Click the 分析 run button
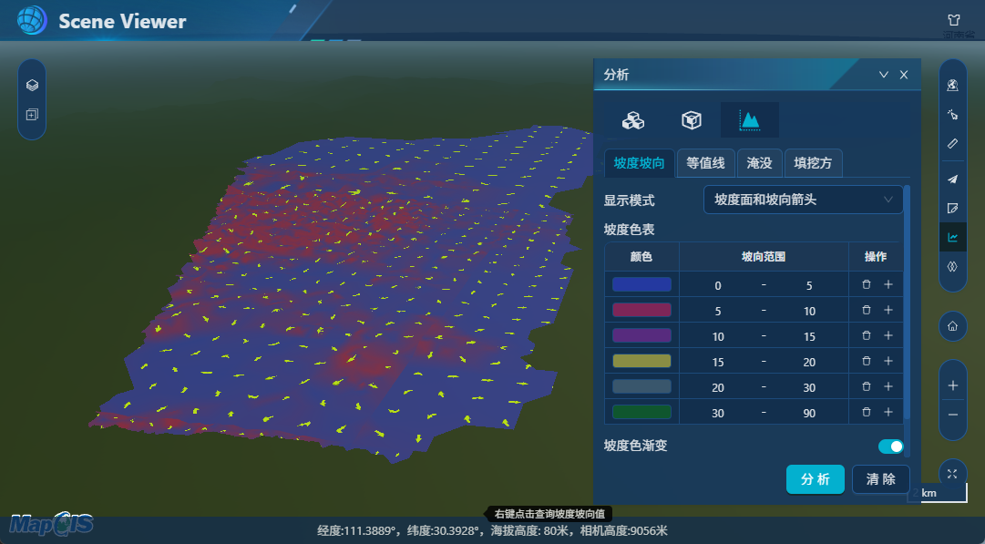985x544 pixels. (x=815, y=479)
